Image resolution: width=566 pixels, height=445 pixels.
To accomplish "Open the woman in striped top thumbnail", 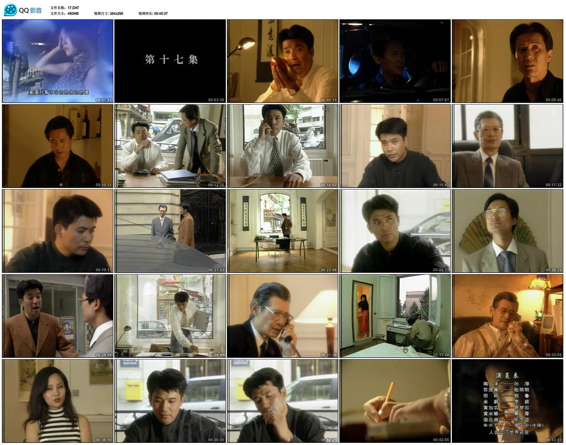I will tap(58, 400).
